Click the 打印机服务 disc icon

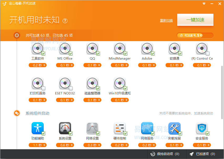tap(38, 83)
